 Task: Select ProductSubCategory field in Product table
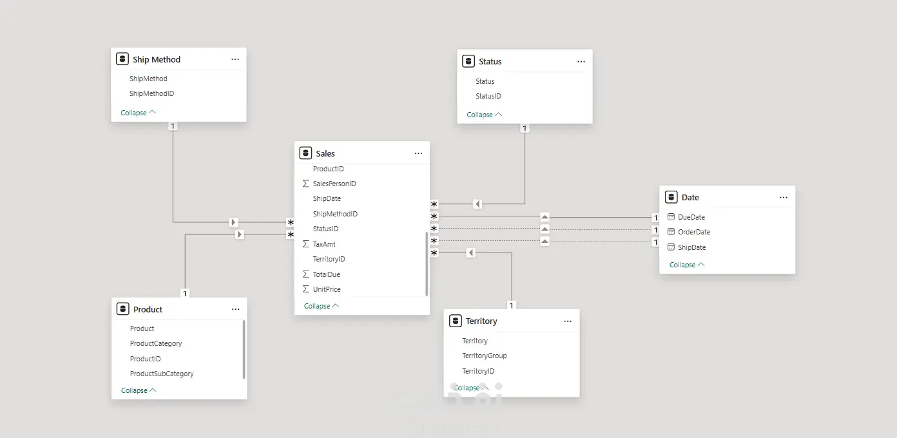tap(162, 374)
